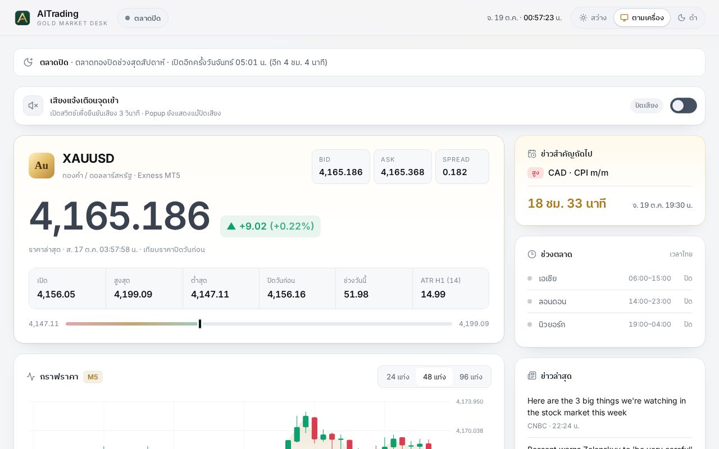Image resolution: width=719 pixels, height=449 pixels.
Task: Click the ATR H1 (14) 14.99 cell
Action: coord(450,288)
